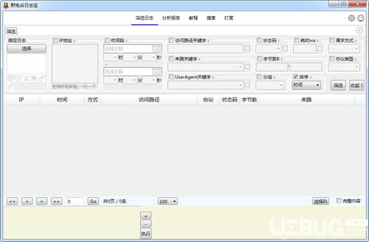
Task: Open the 请求方式 dropdown
Action: click(344, 49)
